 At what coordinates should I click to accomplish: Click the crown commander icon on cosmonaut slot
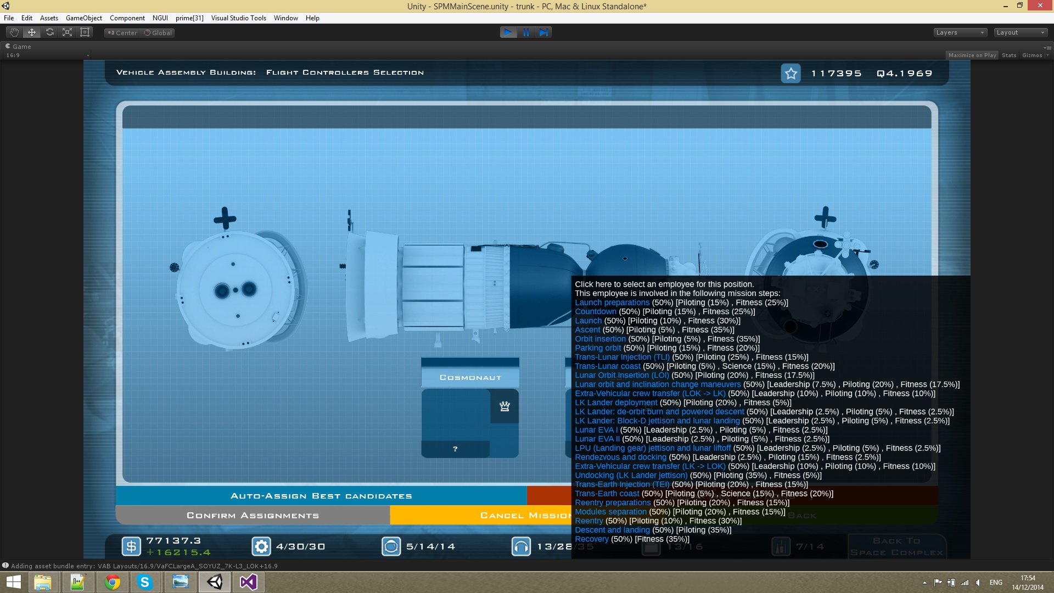(x=504, y=406)
